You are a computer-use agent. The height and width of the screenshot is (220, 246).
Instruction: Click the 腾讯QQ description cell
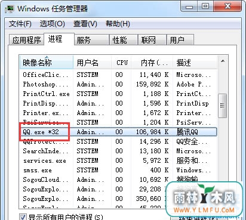tap(187, 132)
